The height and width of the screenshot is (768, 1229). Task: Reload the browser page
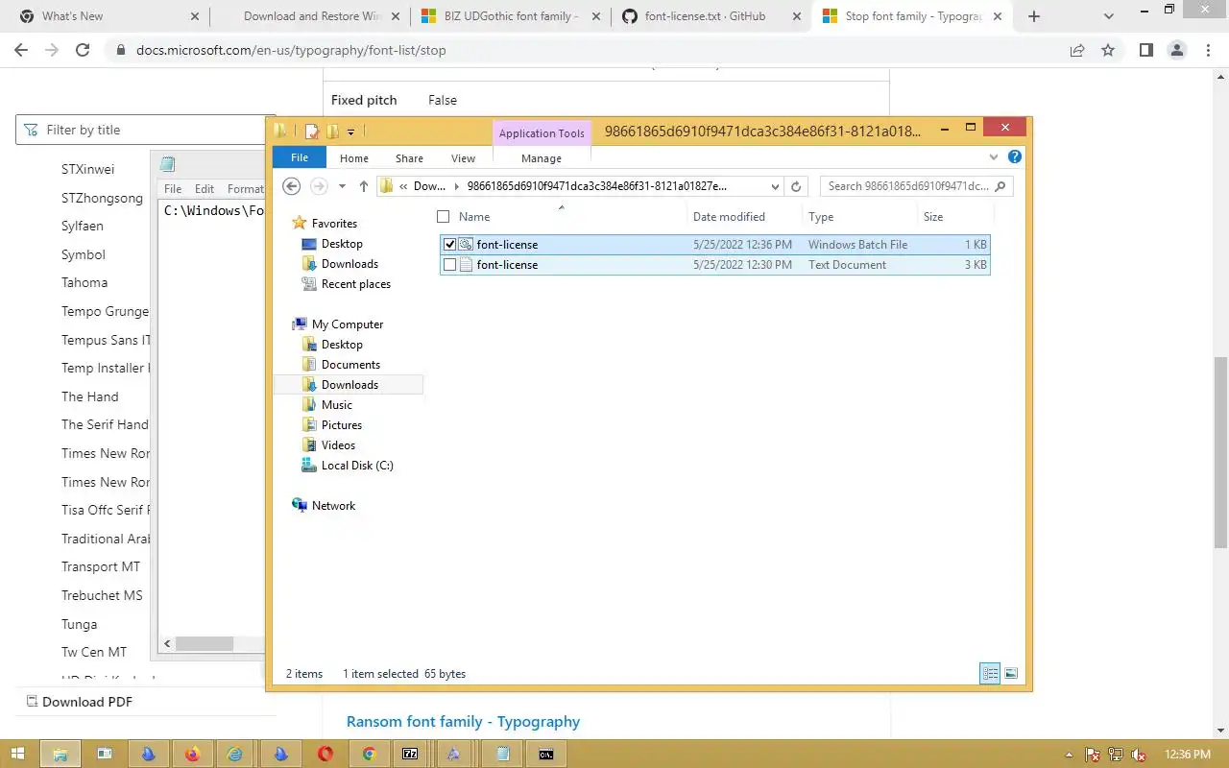coord(83,50)
